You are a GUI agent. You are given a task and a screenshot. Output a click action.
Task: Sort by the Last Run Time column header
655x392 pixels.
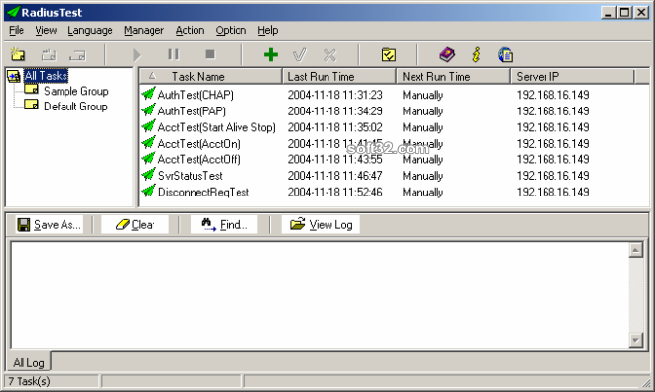(339, 77)
